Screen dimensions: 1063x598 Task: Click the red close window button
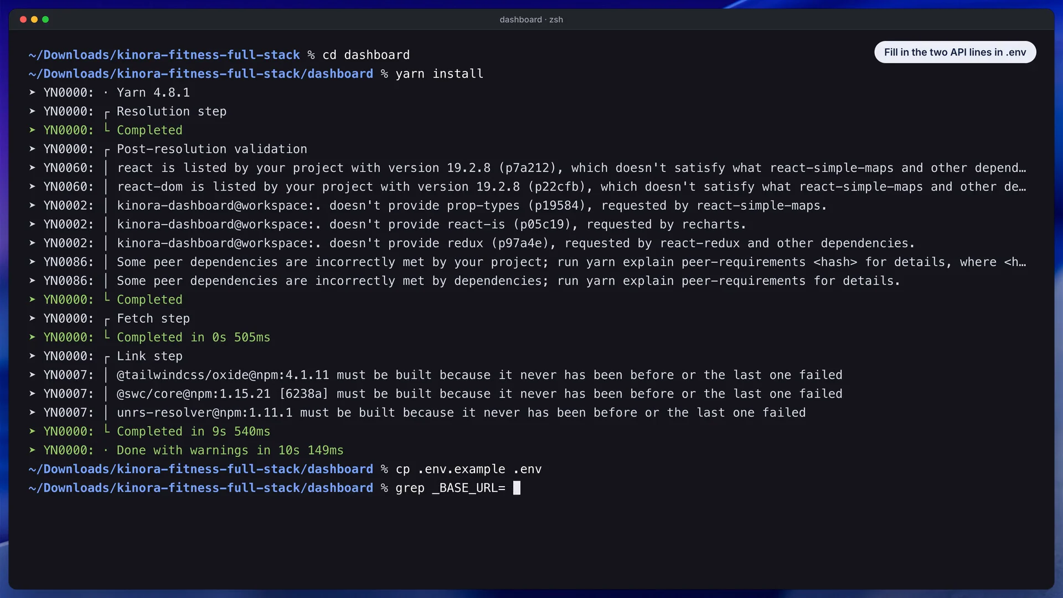click(23, 19)
